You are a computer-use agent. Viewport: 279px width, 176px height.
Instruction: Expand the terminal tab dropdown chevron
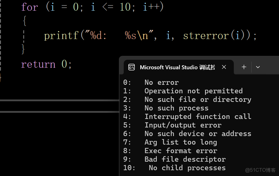point(258,67)
